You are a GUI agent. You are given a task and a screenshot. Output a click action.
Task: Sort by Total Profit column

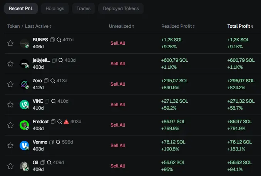click(x=240, y=26)
